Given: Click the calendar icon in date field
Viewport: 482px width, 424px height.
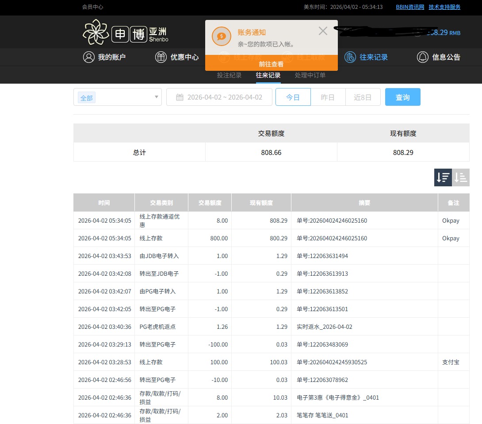Looking at the screenshot, I should pos(180,97).
